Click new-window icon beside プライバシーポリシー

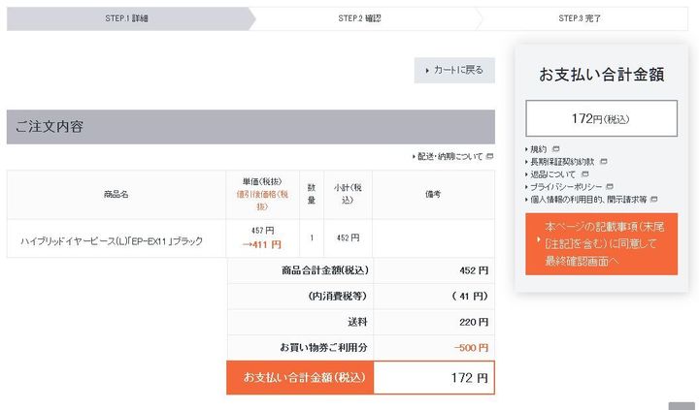pyautogui.click(x=610, y=186)
